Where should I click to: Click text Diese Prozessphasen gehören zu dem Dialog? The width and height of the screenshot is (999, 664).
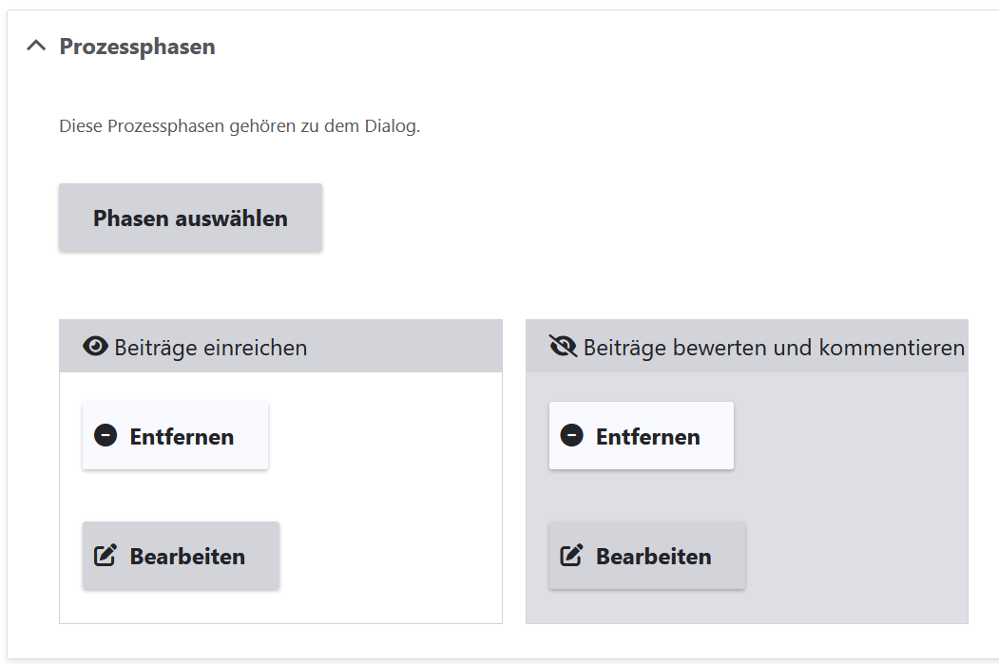point(240,126)
